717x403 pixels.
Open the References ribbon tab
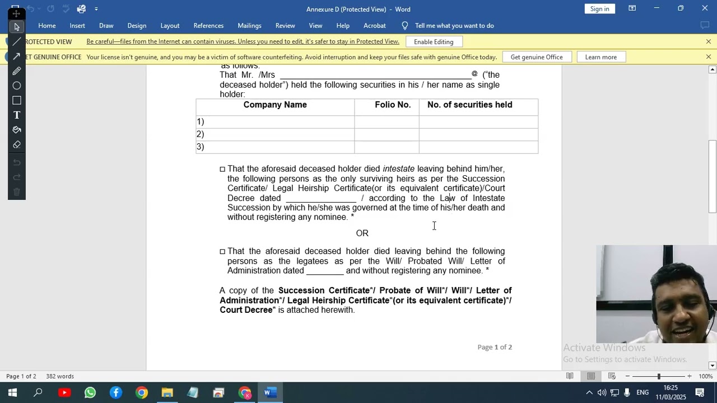click(208, 26)
